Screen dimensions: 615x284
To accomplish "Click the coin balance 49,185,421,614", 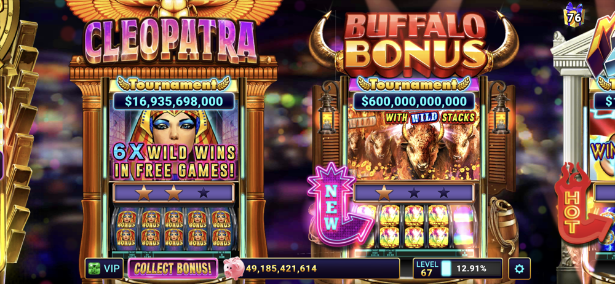I will pos(281,269).
